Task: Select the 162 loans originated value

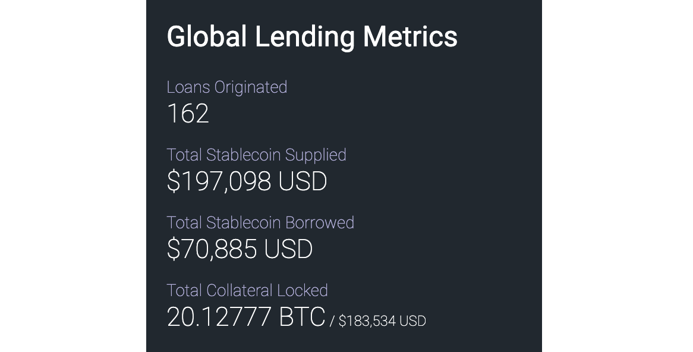Action: click(188, 114)
